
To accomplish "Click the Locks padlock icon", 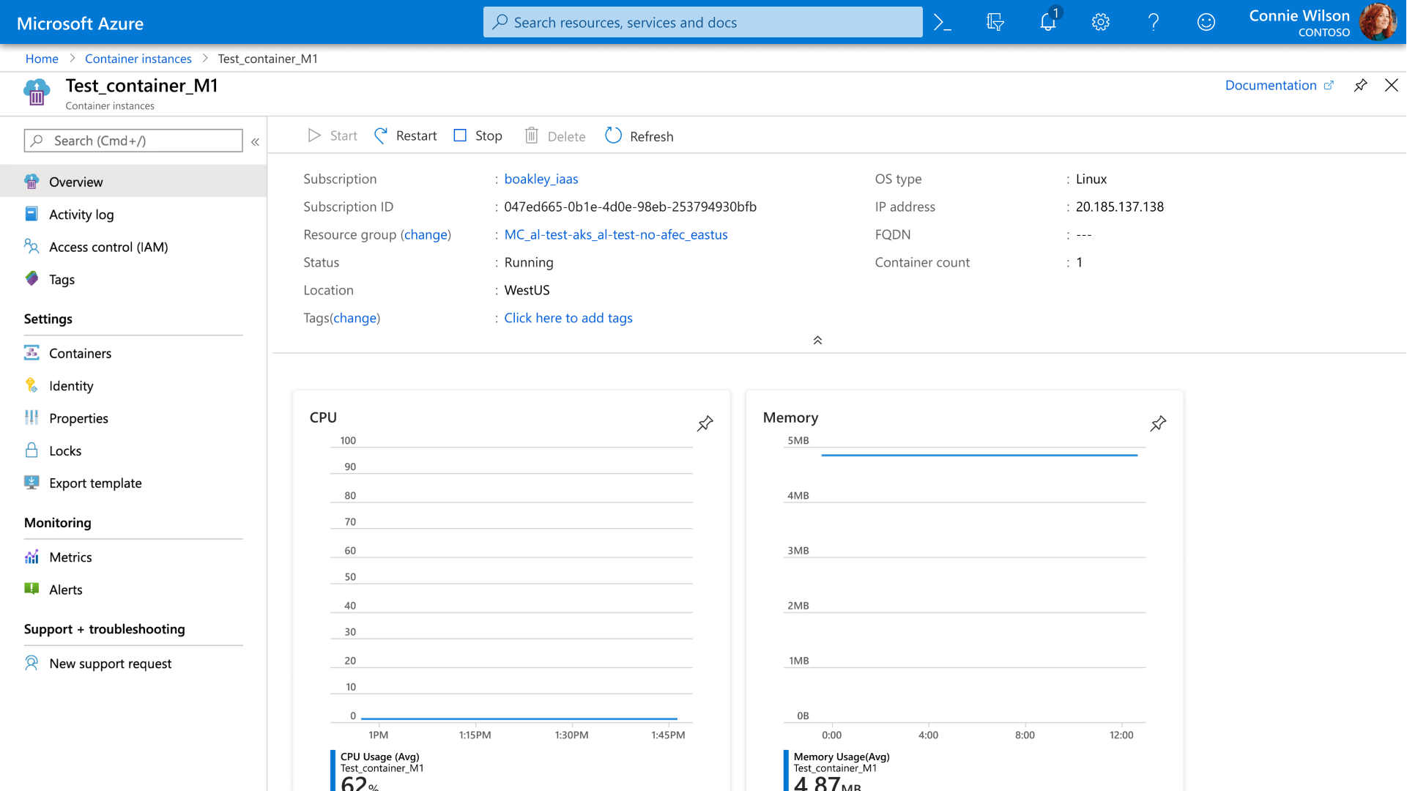I will pos(31,450).
